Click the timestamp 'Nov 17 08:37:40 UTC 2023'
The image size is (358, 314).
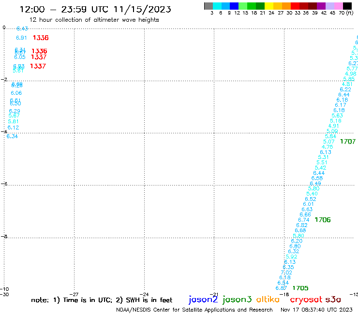click(316, 310)
